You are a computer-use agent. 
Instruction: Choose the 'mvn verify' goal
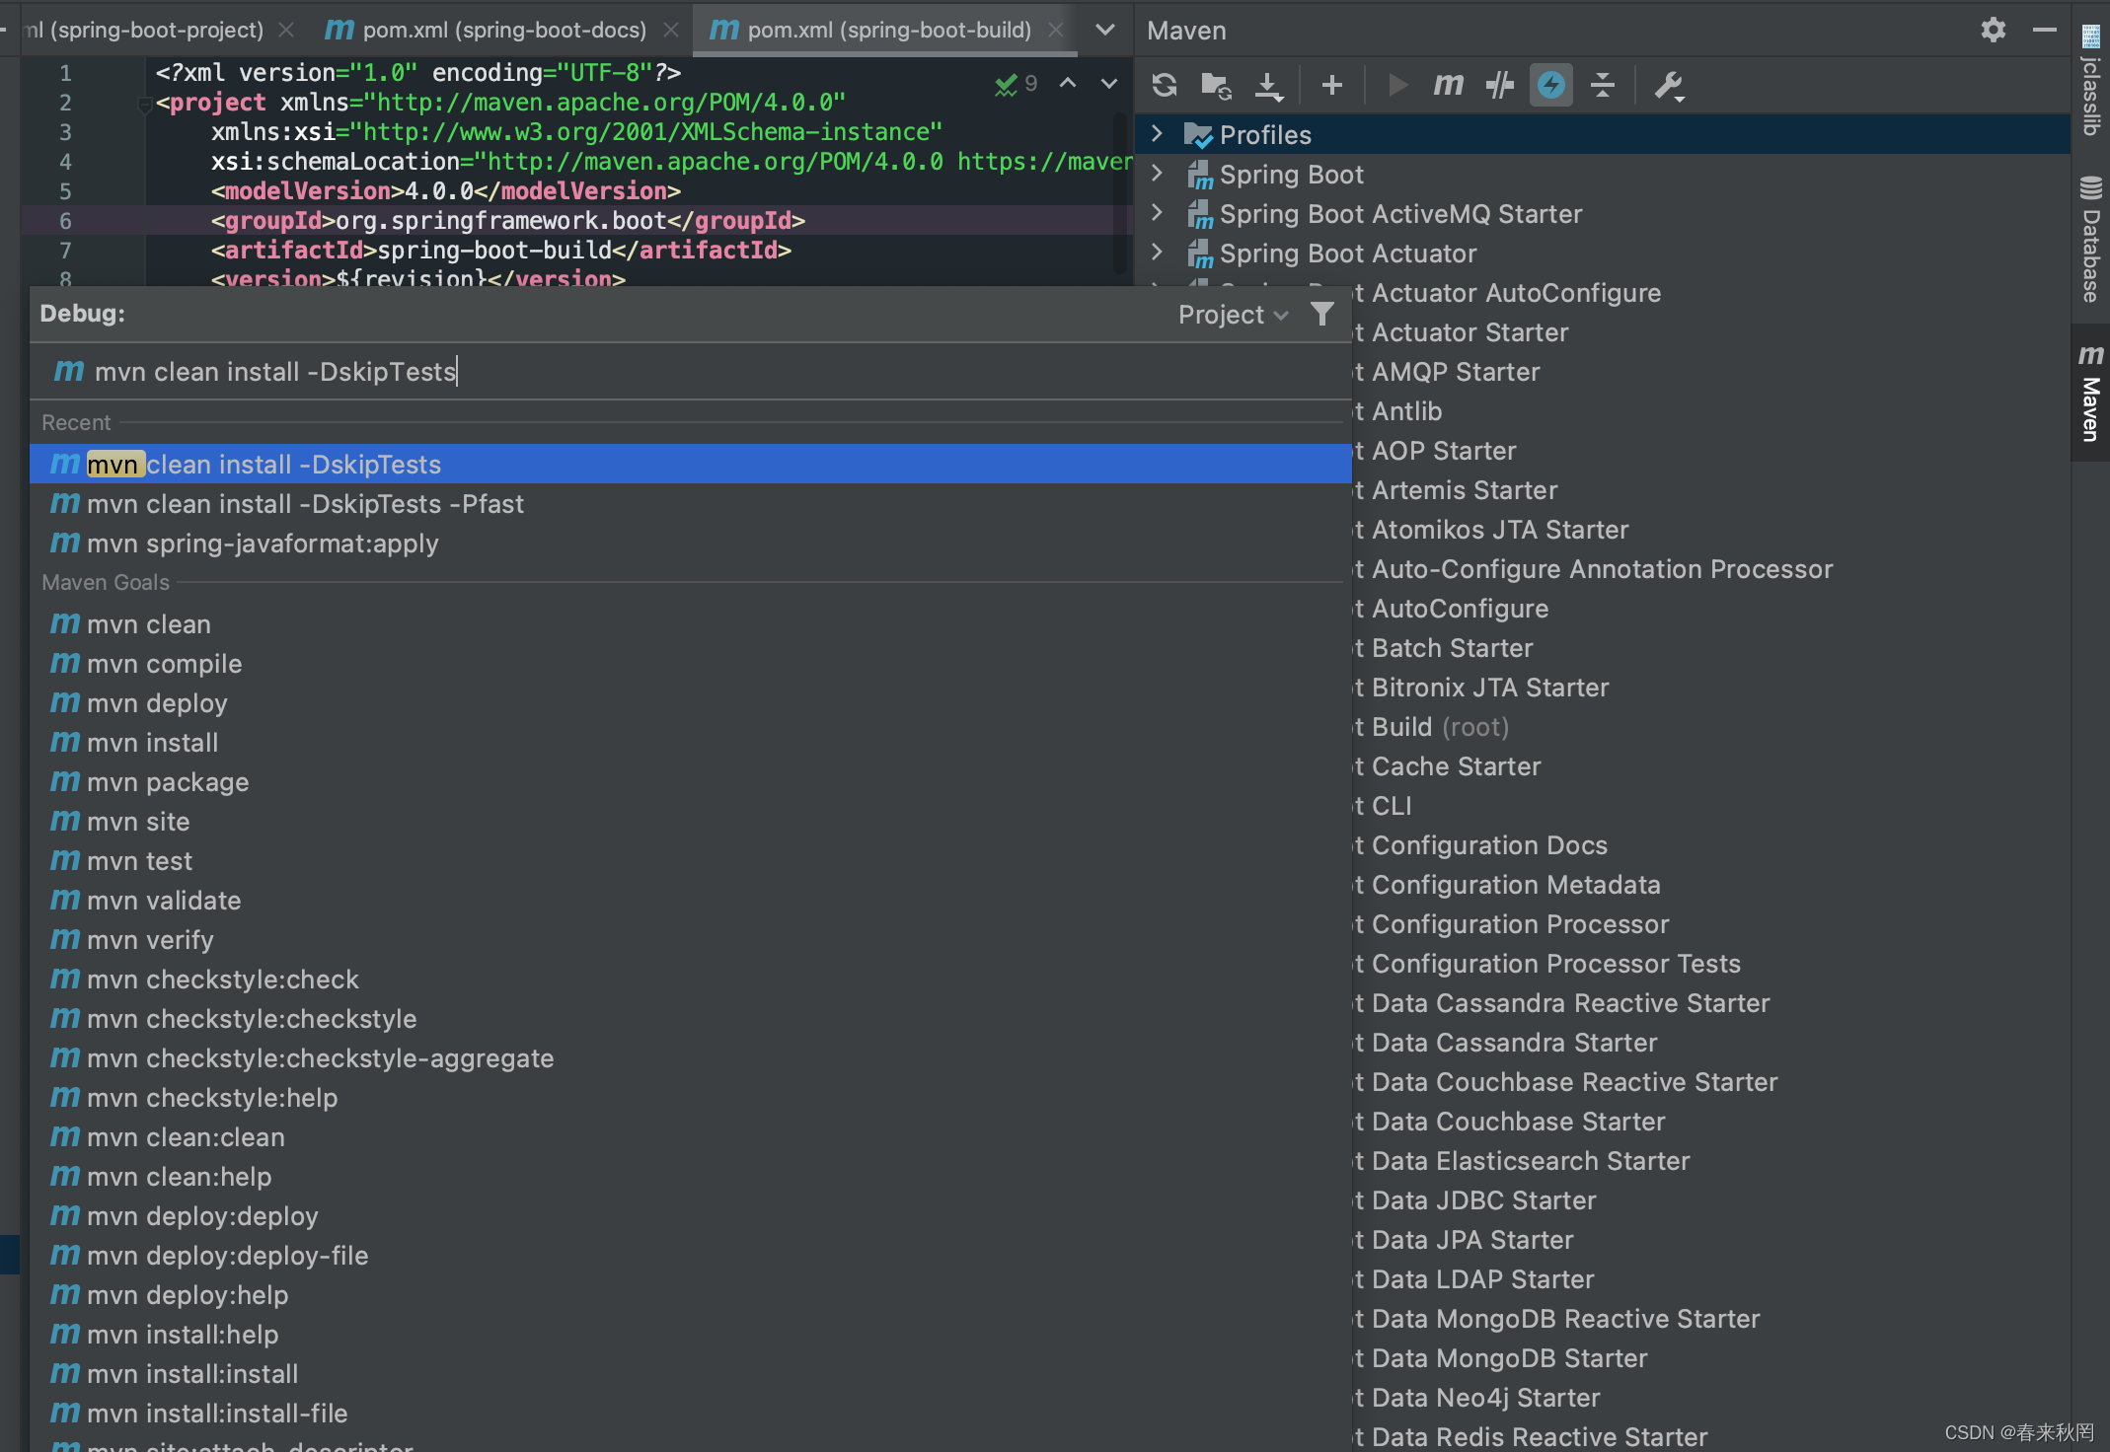691,940
